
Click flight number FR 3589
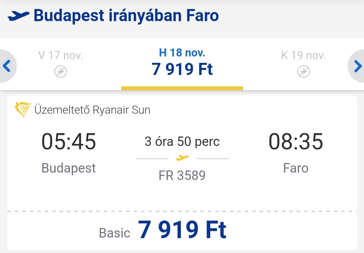pos(182,175)
